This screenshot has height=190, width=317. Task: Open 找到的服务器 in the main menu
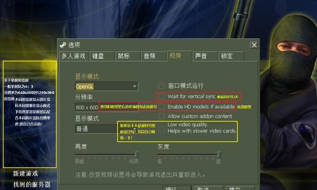(x=32, y=184)
